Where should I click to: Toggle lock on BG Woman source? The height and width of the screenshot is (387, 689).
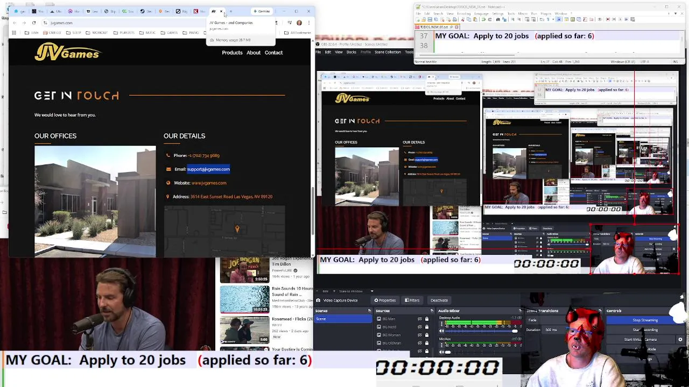427,335
